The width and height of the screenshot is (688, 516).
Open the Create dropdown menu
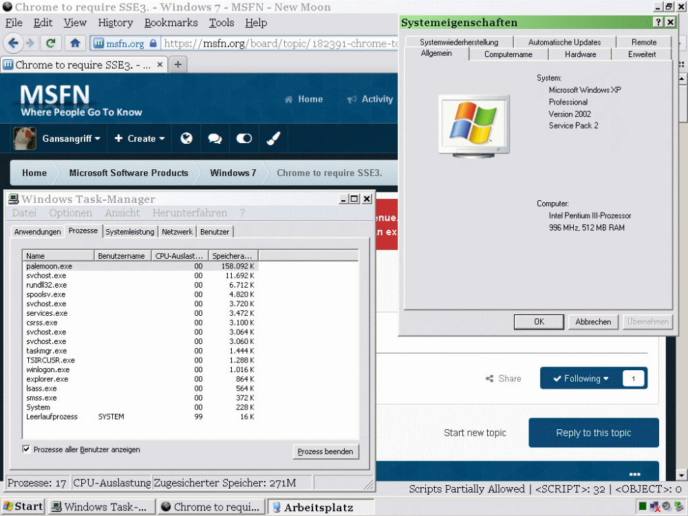click(x=140, y=138)
